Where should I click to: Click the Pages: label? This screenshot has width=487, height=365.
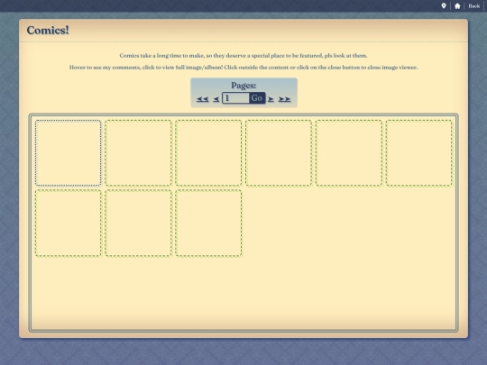tap(243, 86)
